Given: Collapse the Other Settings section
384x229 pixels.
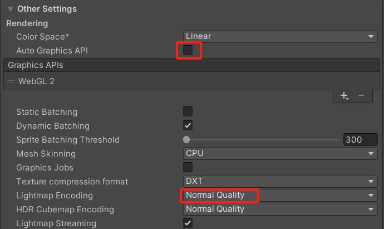Looking at the screenshot, I should tap(11, 9).
